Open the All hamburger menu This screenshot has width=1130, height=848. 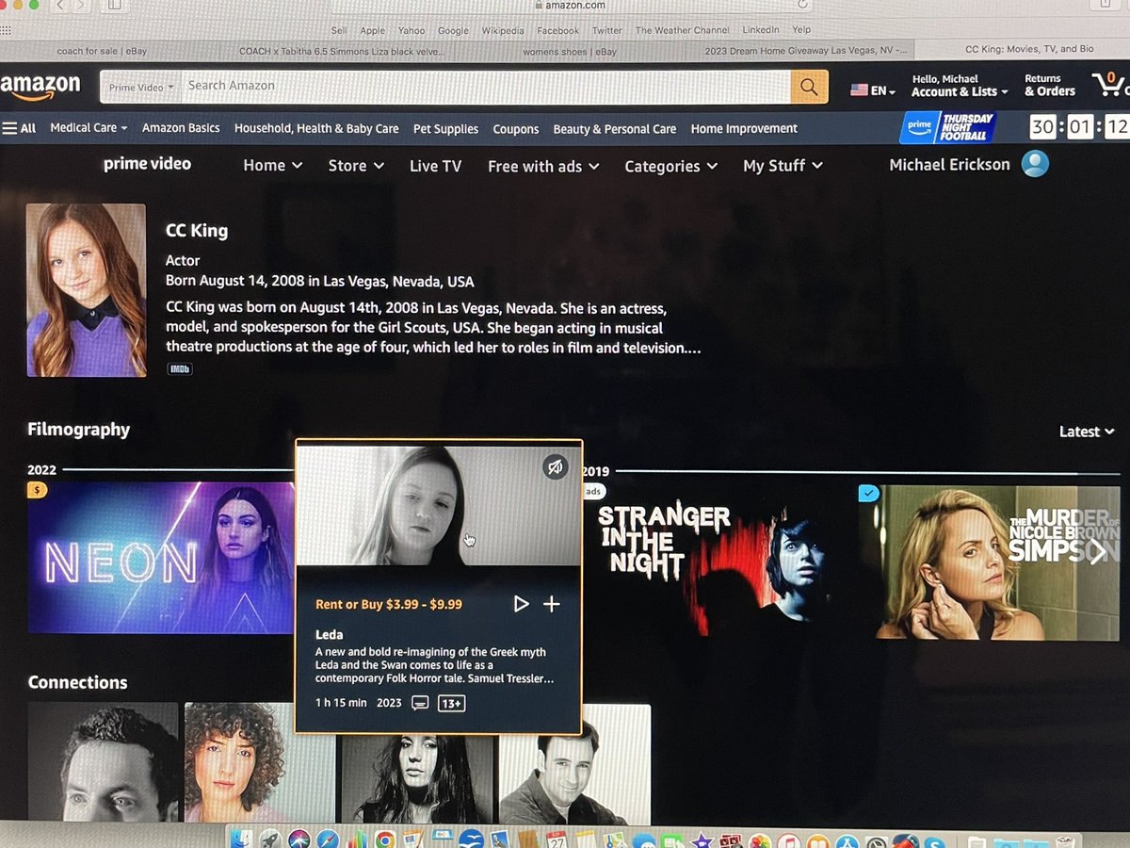19,128
